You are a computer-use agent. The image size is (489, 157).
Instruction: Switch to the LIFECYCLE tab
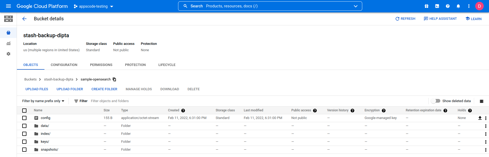click(x=167, y=65)
